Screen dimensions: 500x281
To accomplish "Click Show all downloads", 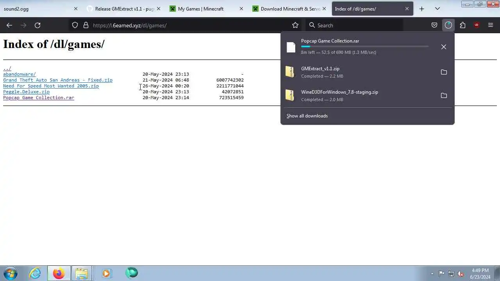I will coord(307,116).
